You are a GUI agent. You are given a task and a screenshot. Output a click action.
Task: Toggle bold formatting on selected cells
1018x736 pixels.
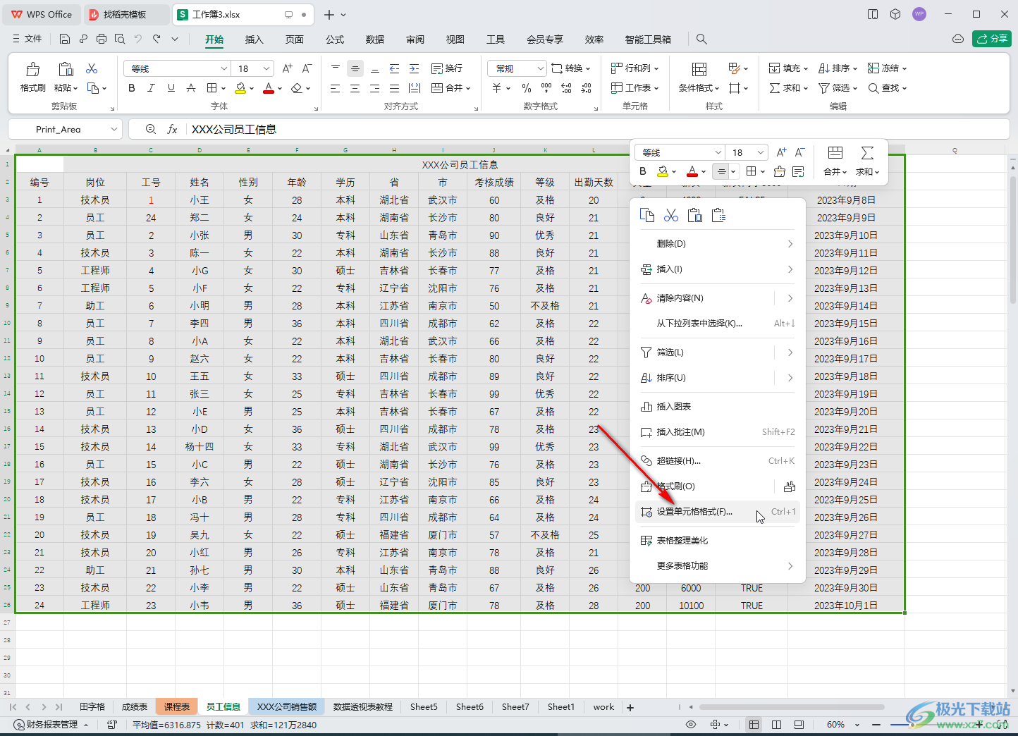[x=131, y=87]
